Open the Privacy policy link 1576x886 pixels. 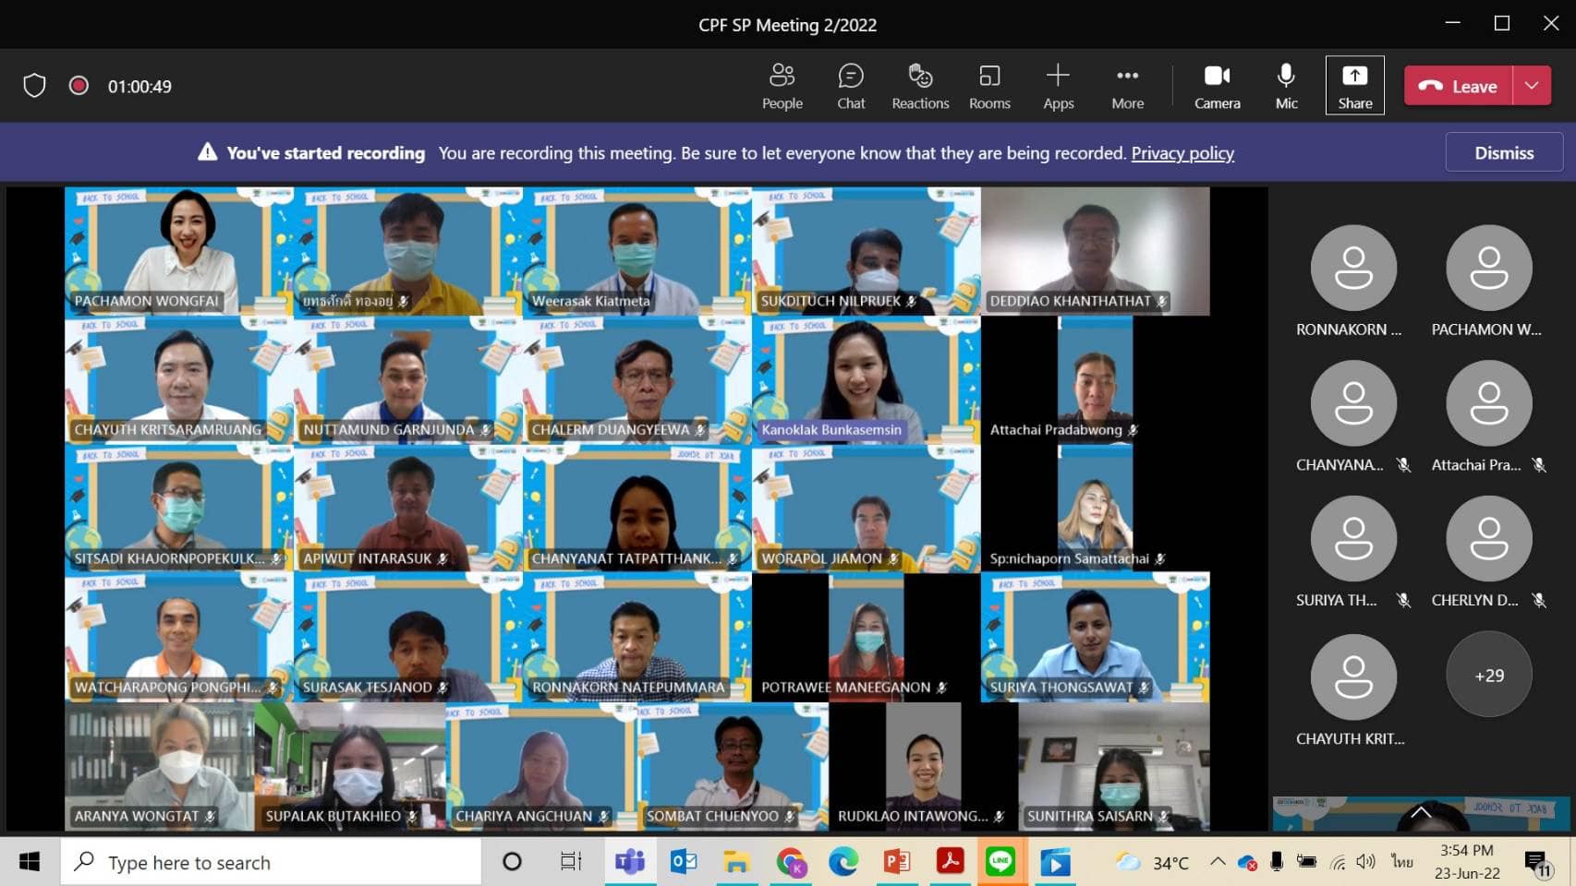(x=1182, y=153)
